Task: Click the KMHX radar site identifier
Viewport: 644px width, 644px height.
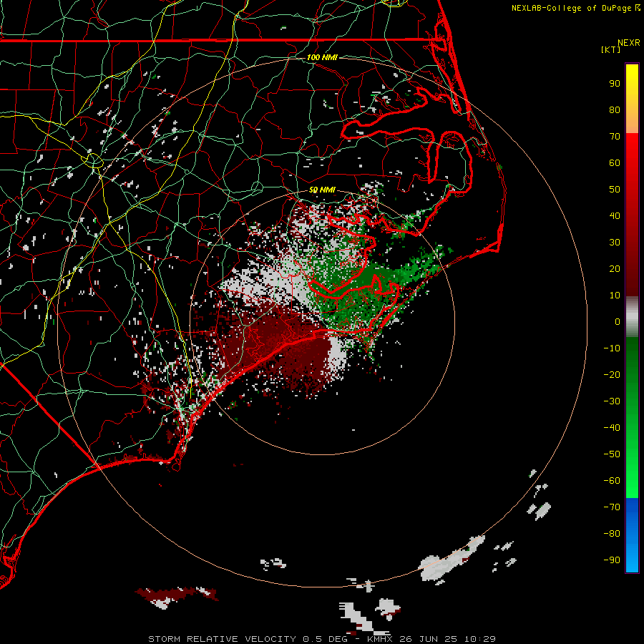Action: [379, 639]
